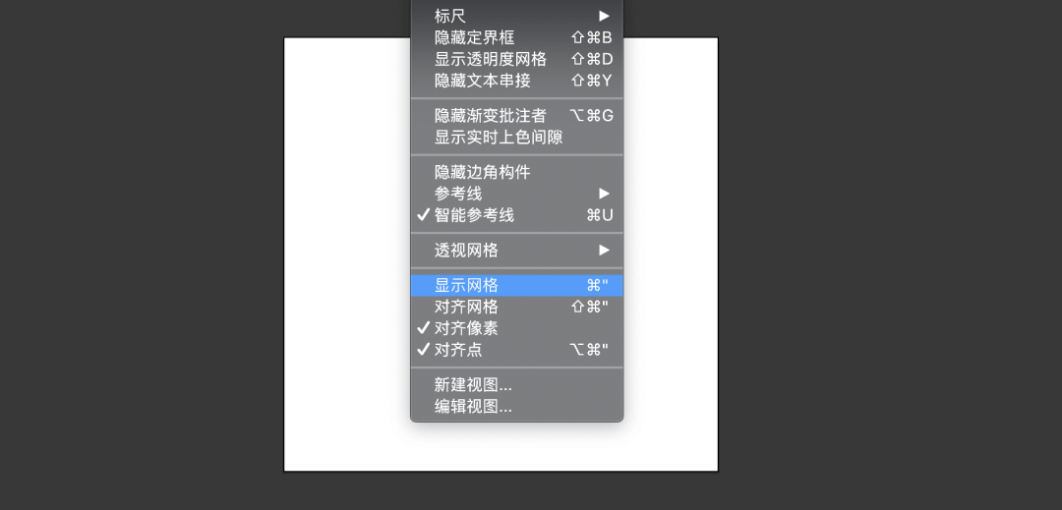This screenshot has height=510, width=1062.
Task: Expand the 参考线 submenu
Action: pos(517,194)
